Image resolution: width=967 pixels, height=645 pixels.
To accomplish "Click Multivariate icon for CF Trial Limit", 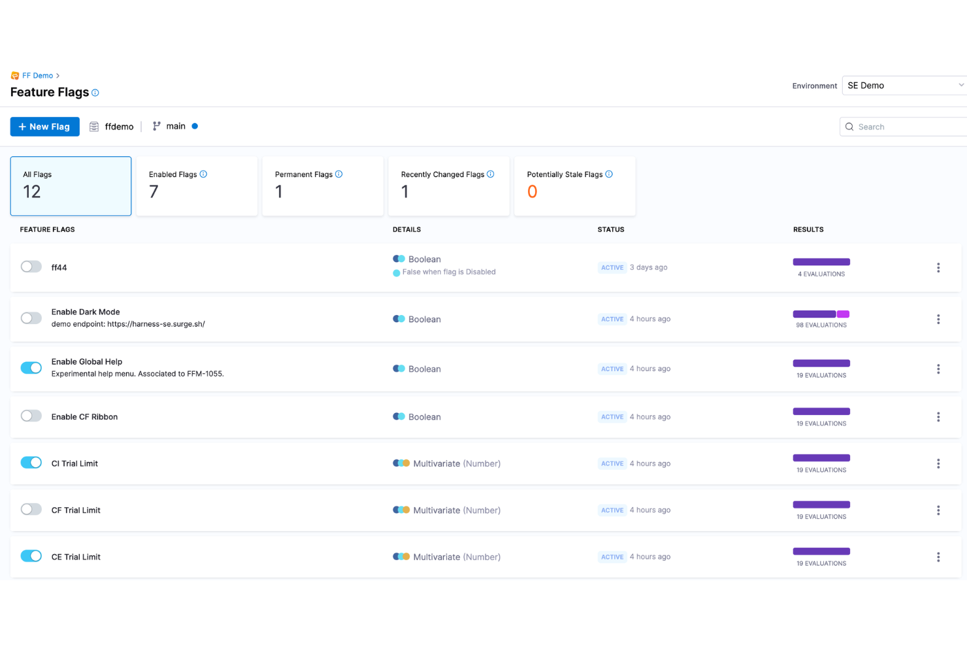I will pos(401,510).
